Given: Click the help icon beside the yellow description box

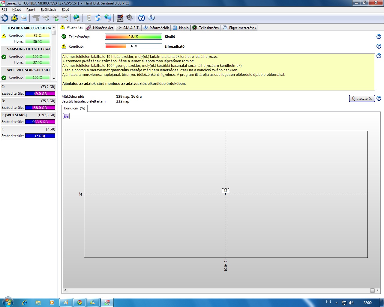Looking at the screenshot, I should coord(379,56).
